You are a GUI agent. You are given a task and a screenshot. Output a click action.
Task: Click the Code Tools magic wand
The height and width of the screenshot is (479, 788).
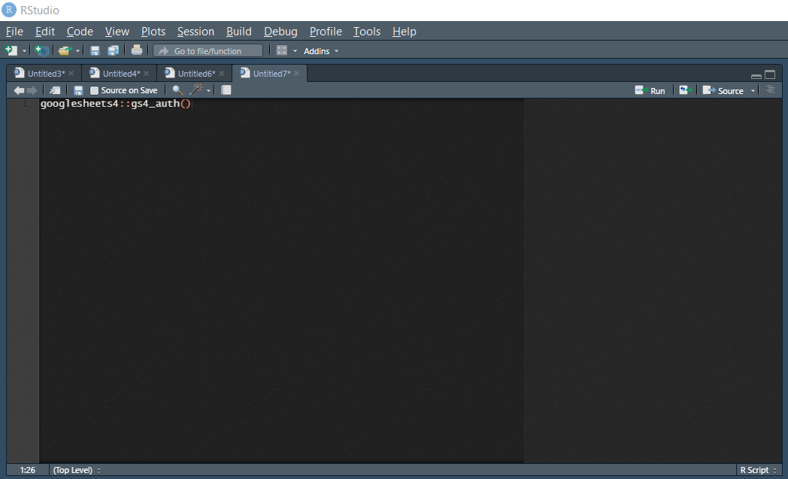click(196, 89)
